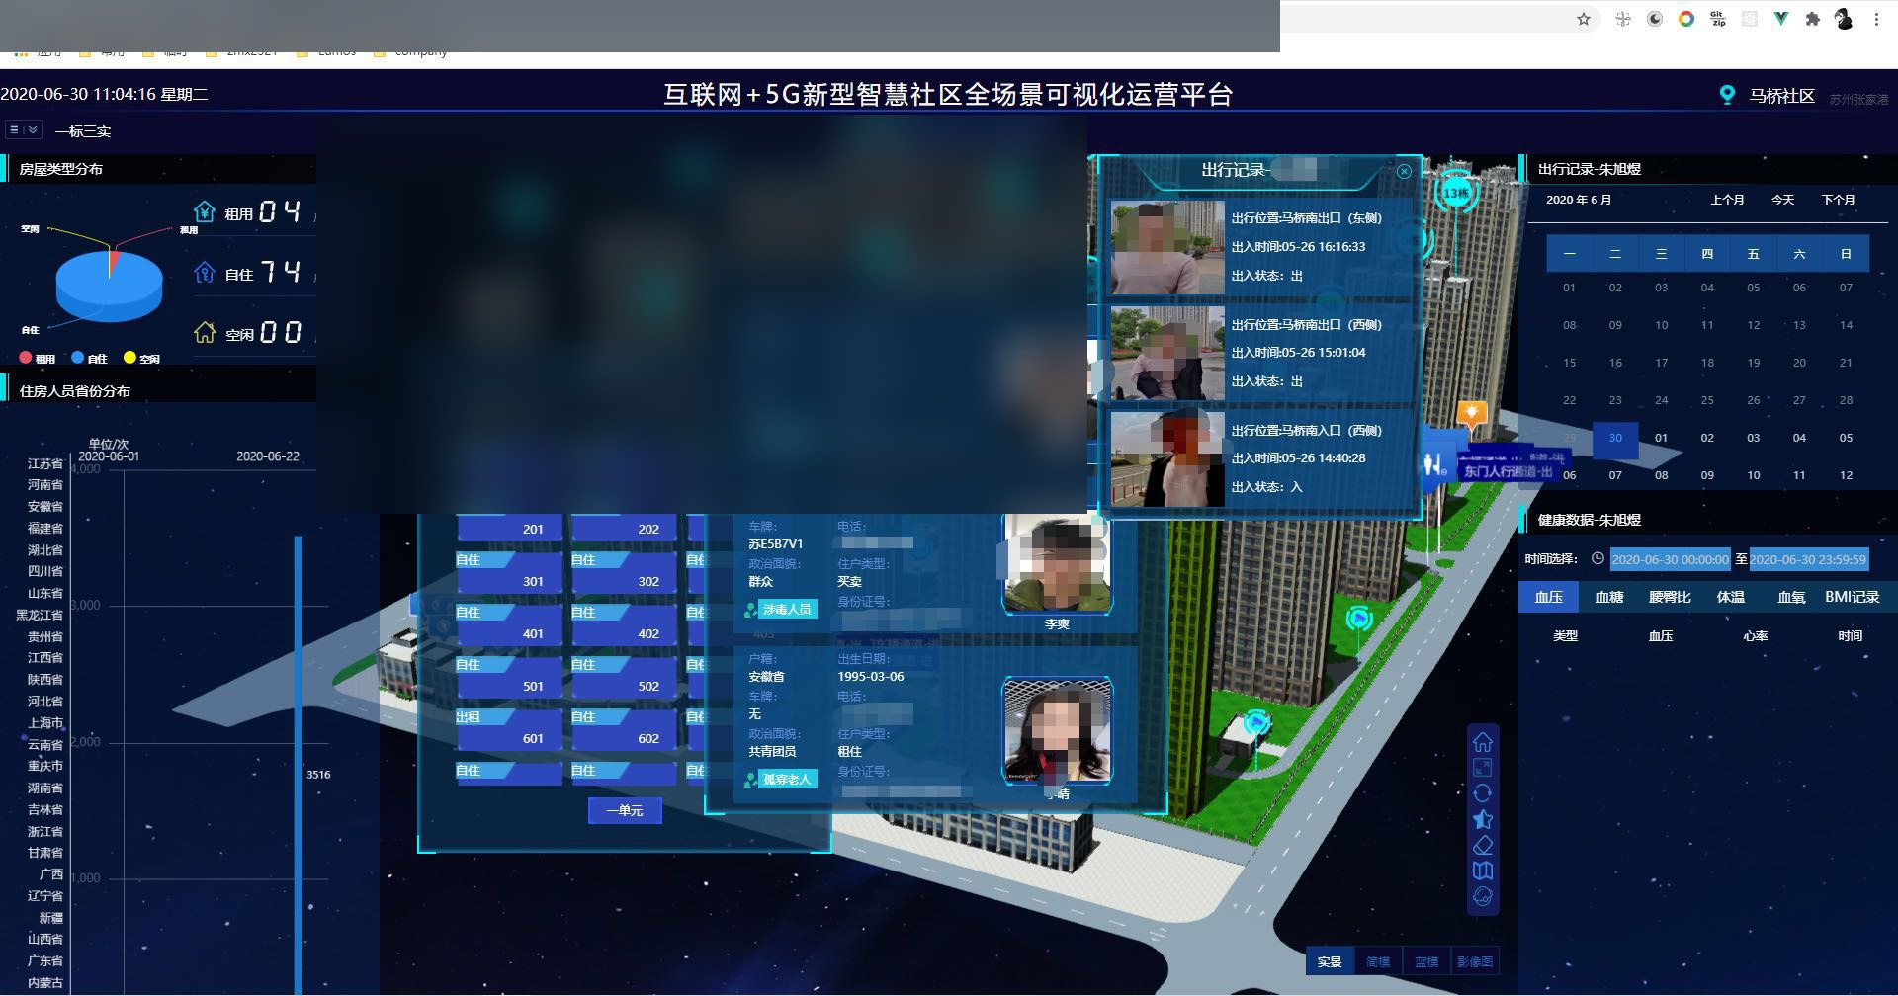1898x996 pixels.
Task: Go to previous month with 上个月
Action: (x=1727, y=200)
